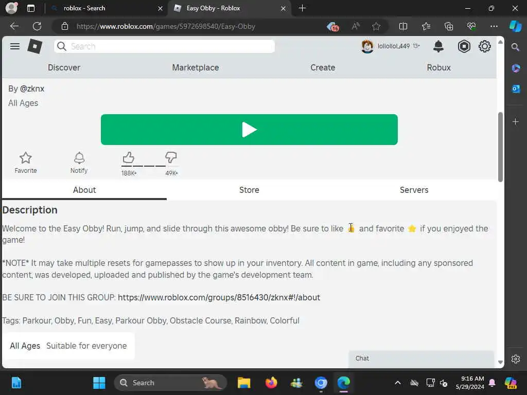The width and height of the screenshot is (527, 395).
Task: Open Edge settings and more ellipsis
Action: click(494, 26)
